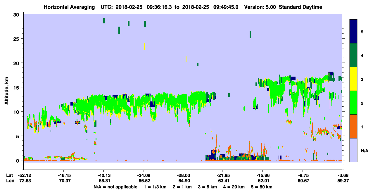Viewport: 380px width, 195px height.
Task: Click the bright green color bar segment labeled 2
Action: (x=353, y=103)
